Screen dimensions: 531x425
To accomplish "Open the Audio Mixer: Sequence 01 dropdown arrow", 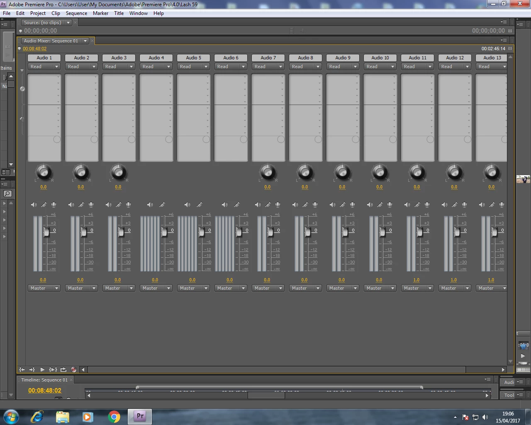I will tap(85, 41).
